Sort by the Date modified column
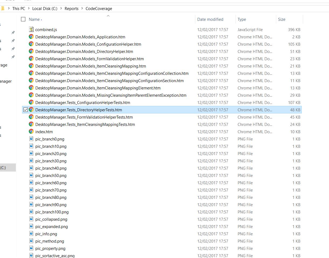Screen dimensions: 329x258 (210, 19)
